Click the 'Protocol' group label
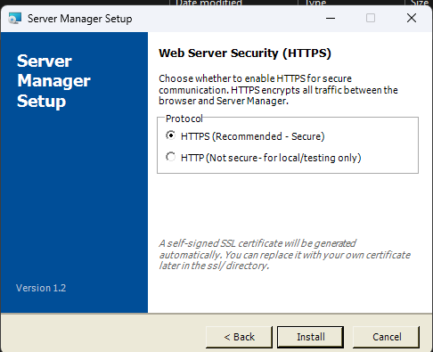The height and width of the screenshot is (352, 433). click(x=184, y=119)
